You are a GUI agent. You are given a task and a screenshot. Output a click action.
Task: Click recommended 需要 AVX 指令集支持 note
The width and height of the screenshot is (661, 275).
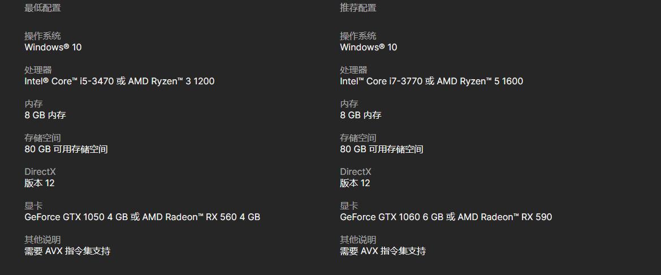coord(383,251)
